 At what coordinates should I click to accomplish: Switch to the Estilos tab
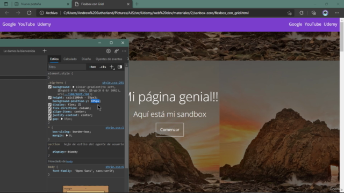[54, 59]
